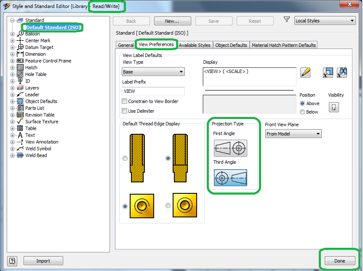Toggle the Visibility light bulb button
This screenshot has width=363, height=271.
[333, 107]
